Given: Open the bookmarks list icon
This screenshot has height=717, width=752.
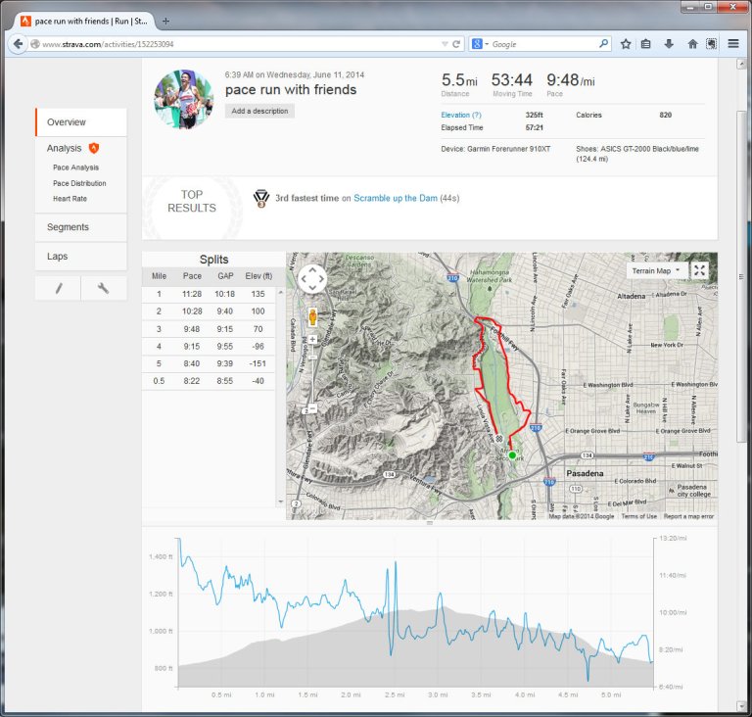Looking at the screenshot, I should click(646, 44).
